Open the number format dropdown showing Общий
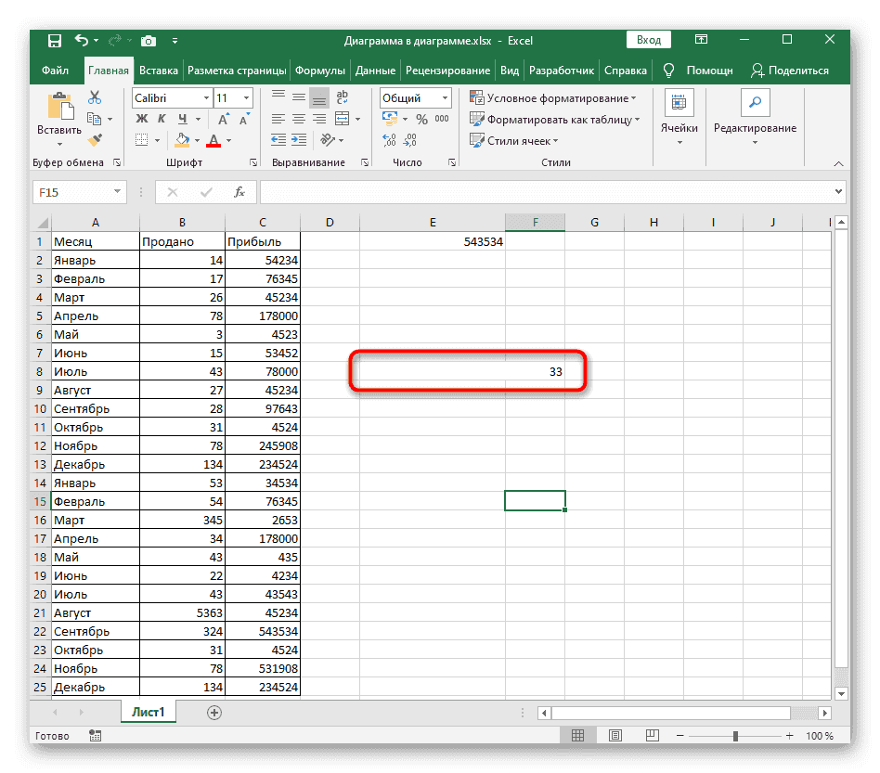The image size is (880, 773). click(444, 97)
